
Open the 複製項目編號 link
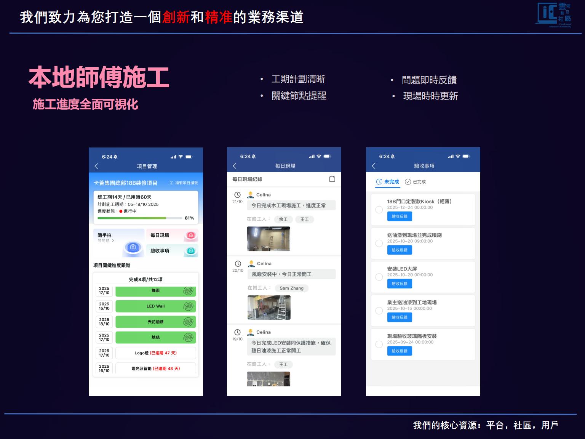[184, 183]
